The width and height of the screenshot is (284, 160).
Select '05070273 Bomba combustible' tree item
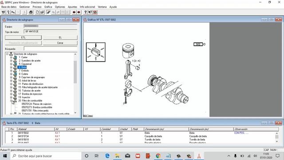pos(37,107)
